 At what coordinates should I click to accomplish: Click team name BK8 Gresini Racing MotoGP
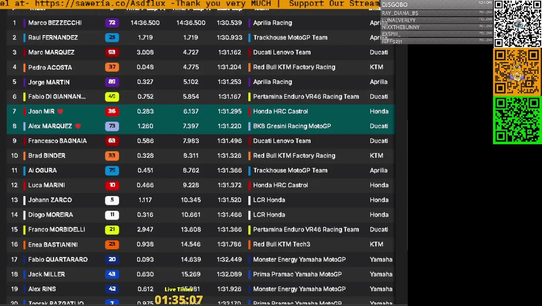pos(292,126)
